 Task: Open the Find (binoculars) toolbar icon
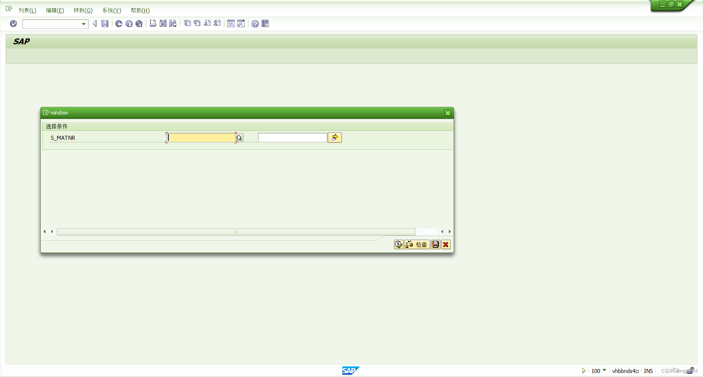(163, 23)
